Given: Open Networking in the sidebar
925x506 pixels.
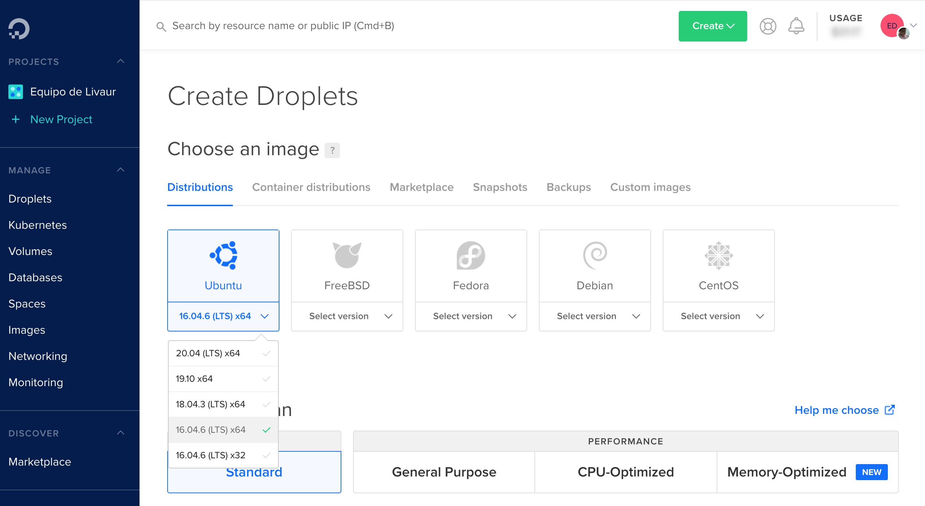Looking at the screenshot, I should 38,356.
